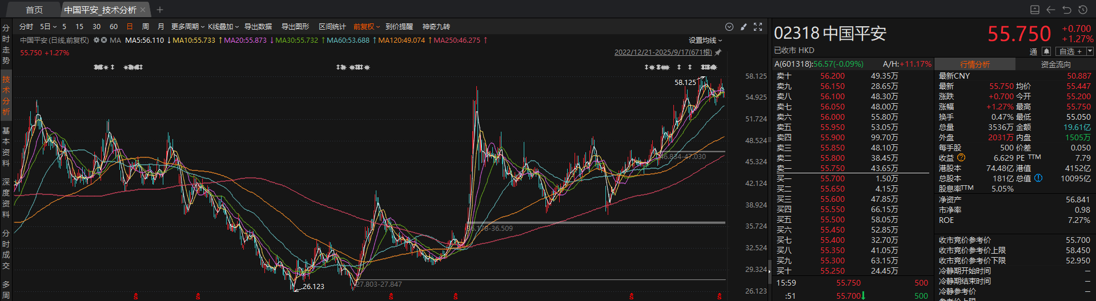Screen dimensions: 1096x301
Task: Remove the MA indicator with the circled X icon
Action: tap(104, 40)
